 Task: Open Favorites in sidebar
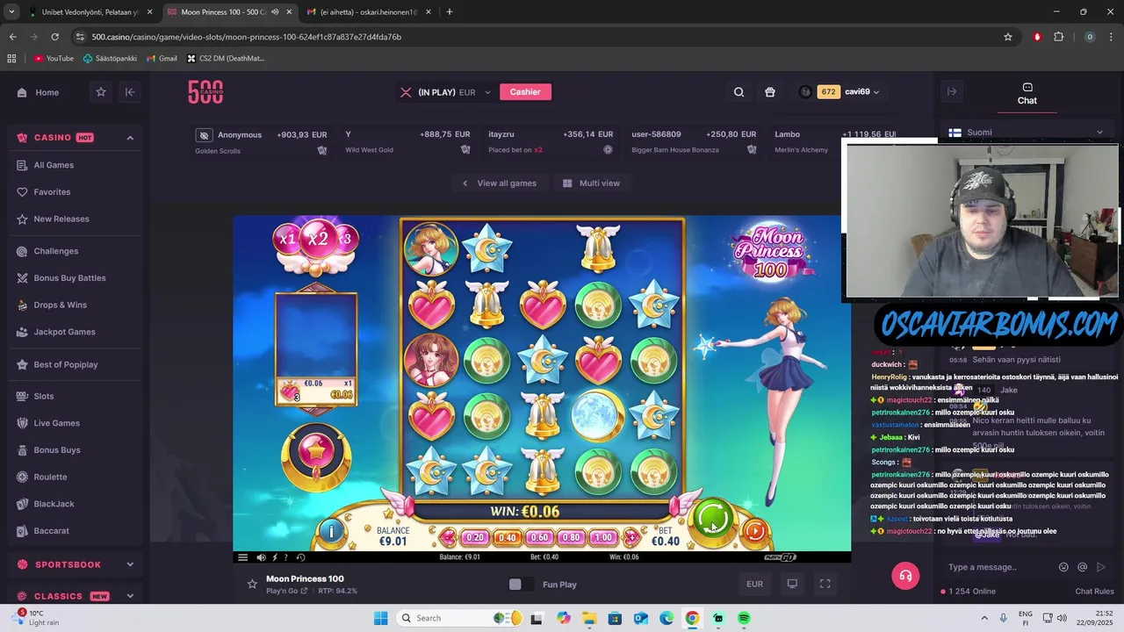[x=52, y=192]
